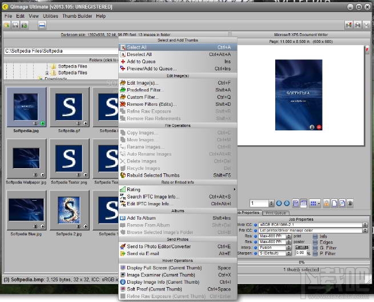Click the red remove icon on preview image
Viewport: 374px width, 302px height.
(x=319, y=126)
